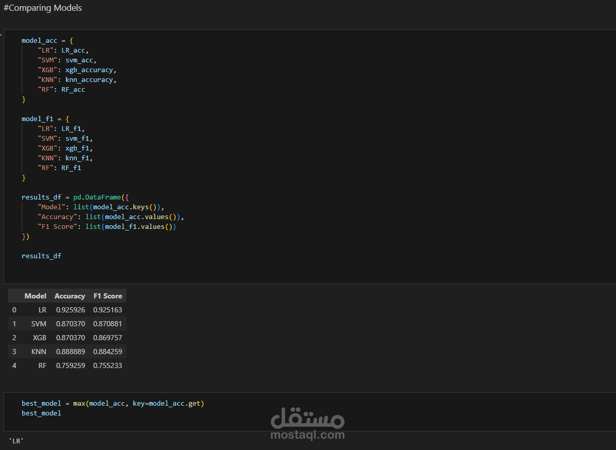Click the 'LR' cell in the Model column

click(x=42, y=310)
